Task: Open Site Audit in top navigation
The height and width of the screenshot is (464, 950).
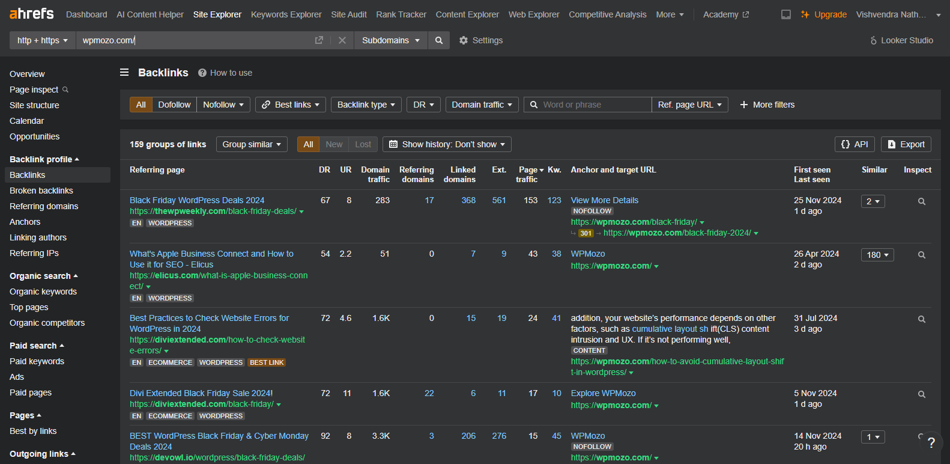Action: pyautogui.click(x=349, y=14)
